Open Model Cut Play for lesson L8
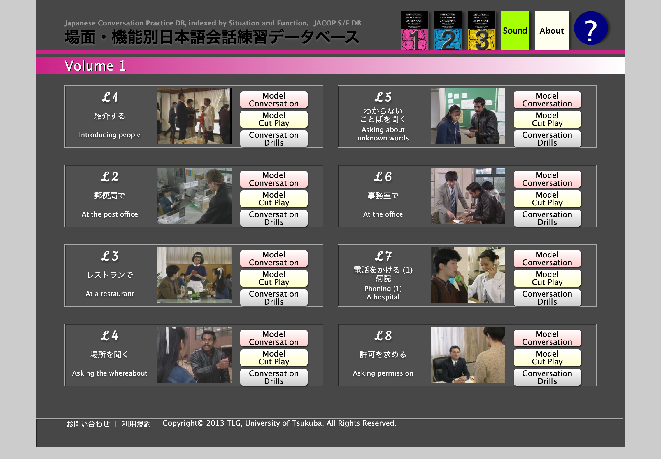Viewport: 661px width, 459px height. pyautogui.click(x=547, y=357)
